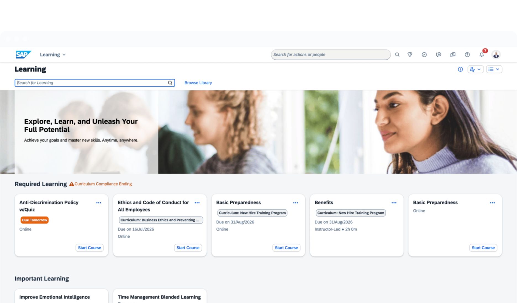
Task: Click the 'Achieve your goals' banner subtitle
Action: [81, 140]
